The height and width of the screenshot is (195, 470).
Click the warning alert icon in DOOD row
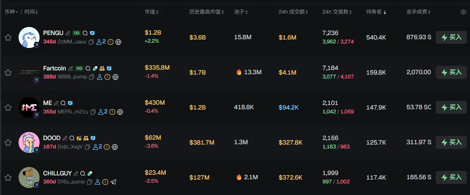point(107,147)
